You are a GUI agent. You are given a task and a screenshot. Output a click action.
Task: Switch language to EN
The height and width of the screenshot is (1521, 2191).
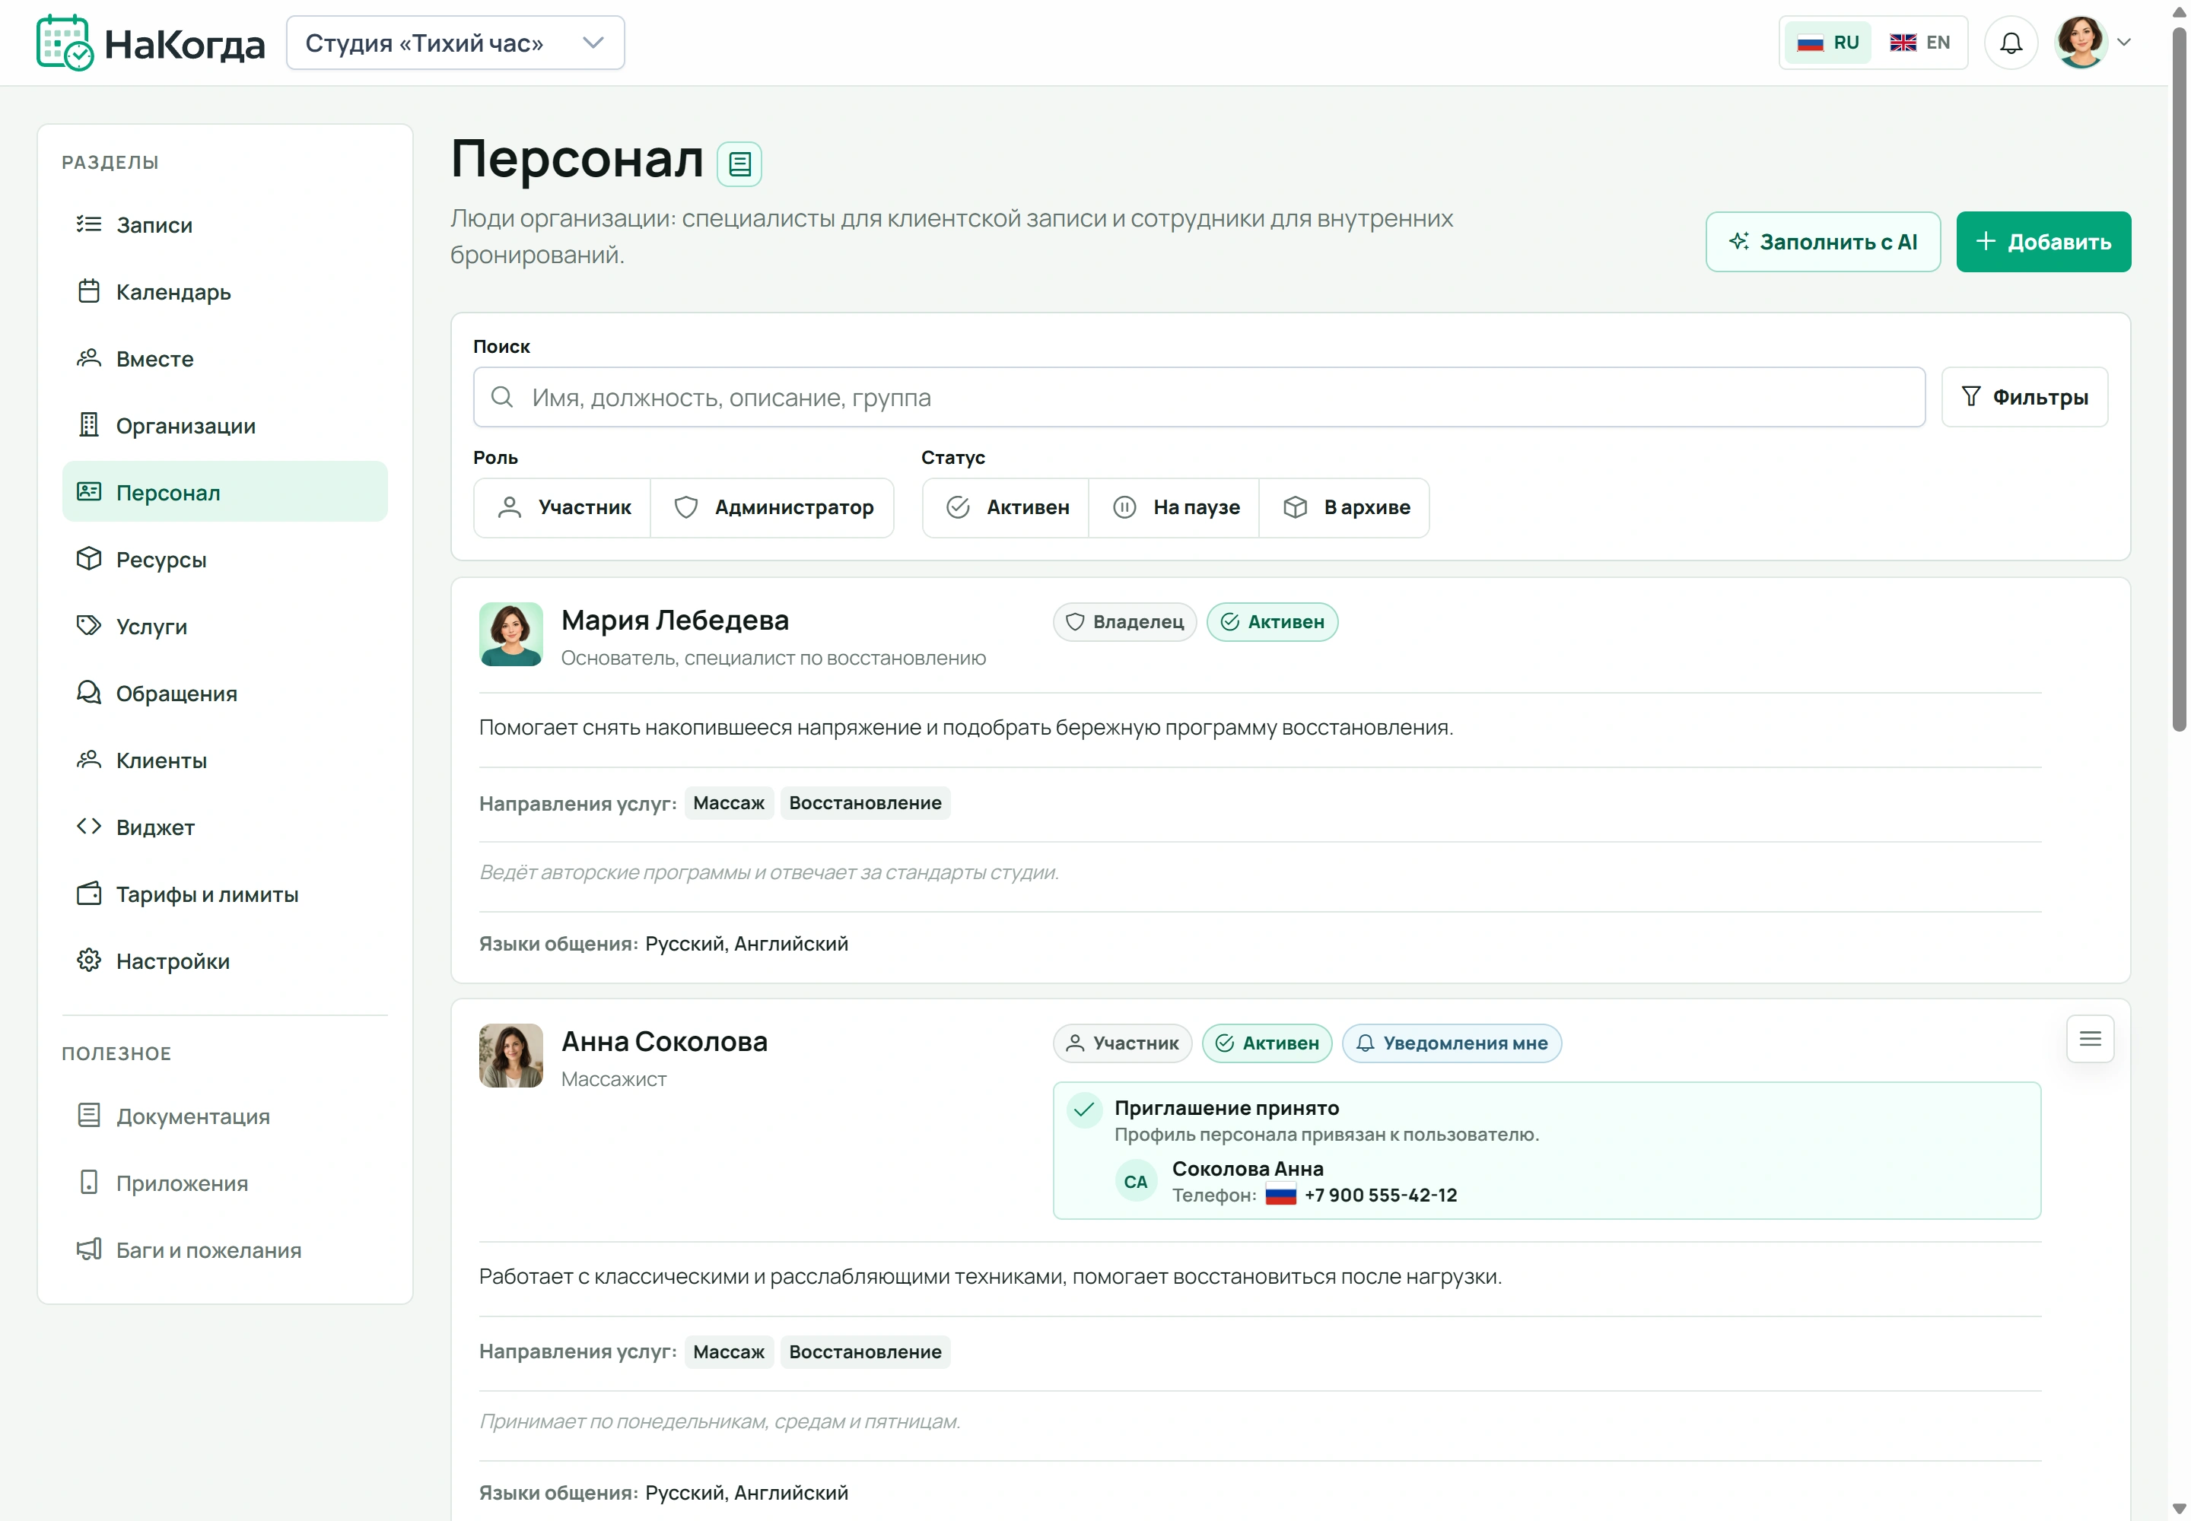(1920, 43)
